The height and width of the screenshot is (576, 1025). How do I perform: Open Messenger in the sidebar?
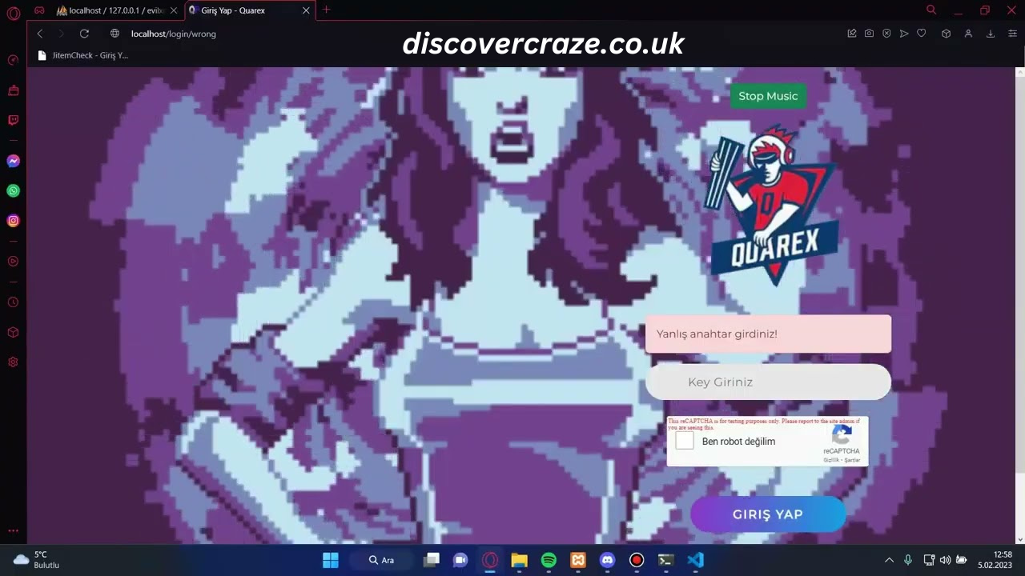point(13,161)
